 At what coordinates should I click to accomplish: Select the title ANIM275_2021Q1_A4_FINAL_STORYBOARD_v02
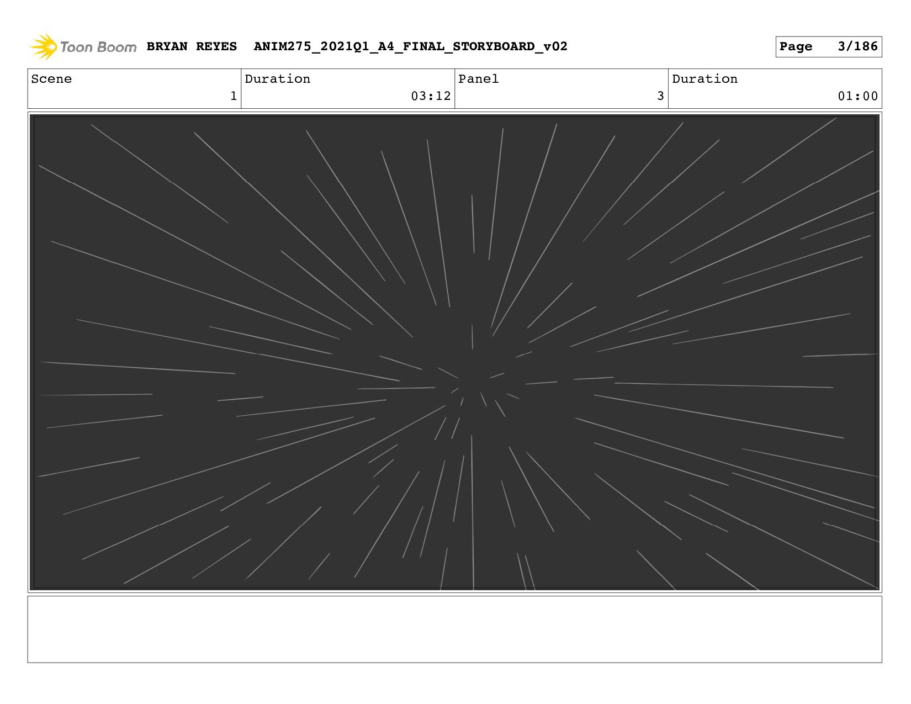(410, 46)
